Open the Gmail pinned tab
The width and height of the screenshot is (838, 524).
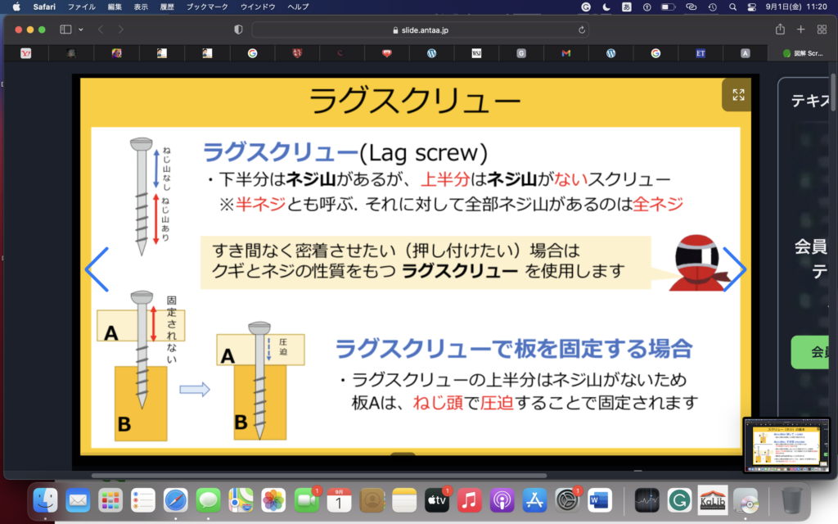[565, 53]
